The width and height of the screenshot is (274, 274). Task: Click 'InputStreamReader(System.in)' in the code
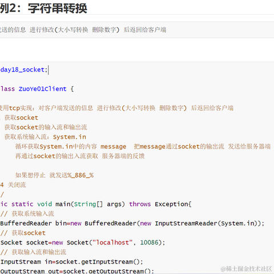click(x=207, y=223)
